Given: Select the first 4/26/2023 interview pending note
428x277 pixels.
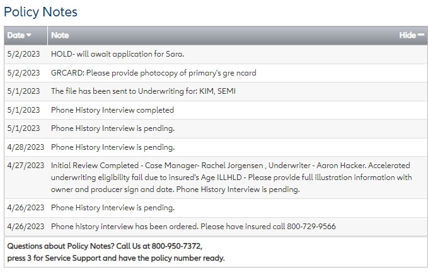Looking at the screenshot, I should (112, 208).
